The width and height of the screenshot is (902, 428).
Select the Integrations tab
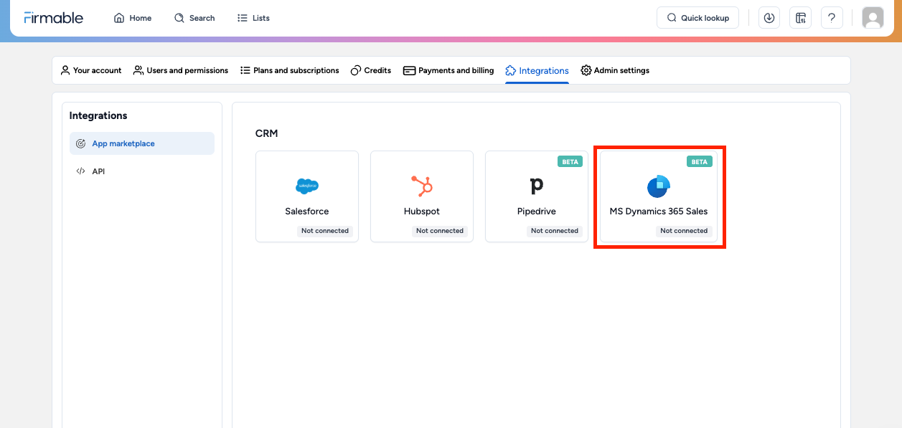point(537,70)
